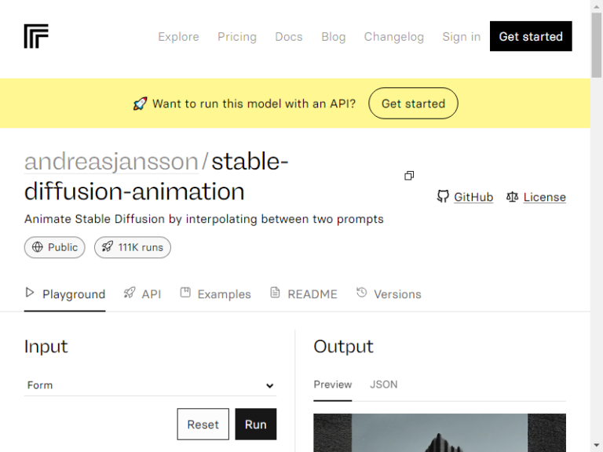603x452 pixels.
Task: Open the API tab
Action: [142, 294]
